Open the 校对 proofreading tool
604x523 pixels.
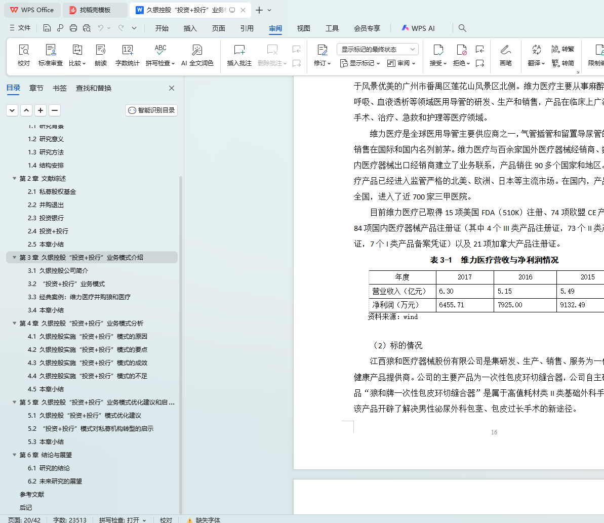(x=23, y=55)
